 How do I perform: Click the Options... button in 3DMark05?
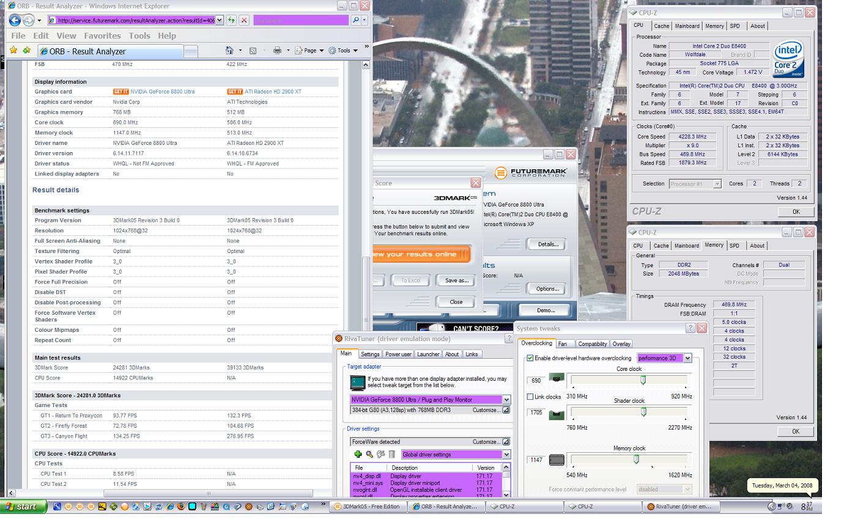click(547, 289)
